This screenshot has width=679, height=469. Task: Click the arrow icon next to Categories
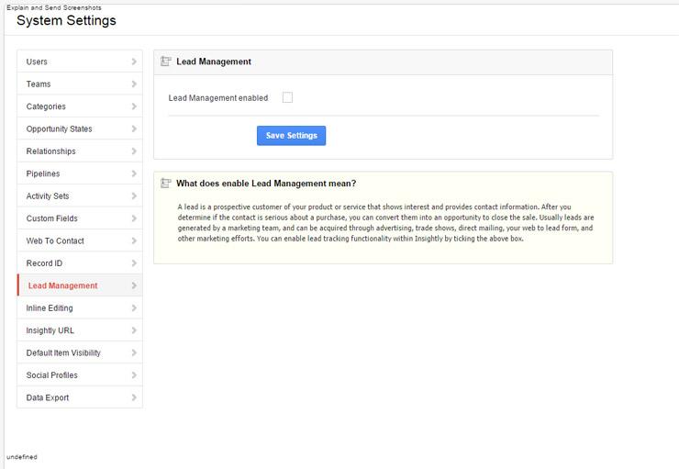click(x=134, y=106)
